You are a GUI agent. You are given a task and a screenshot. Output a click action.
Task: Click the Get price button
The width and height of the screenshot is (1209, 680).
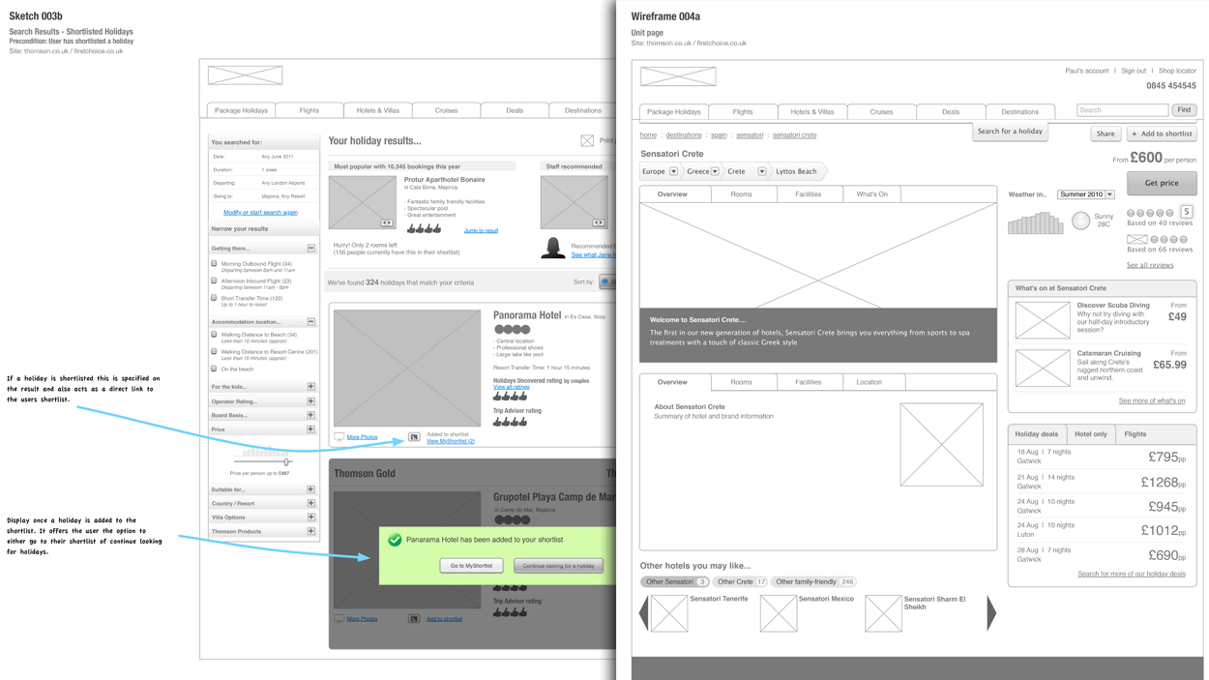(x=1161, y=183)
